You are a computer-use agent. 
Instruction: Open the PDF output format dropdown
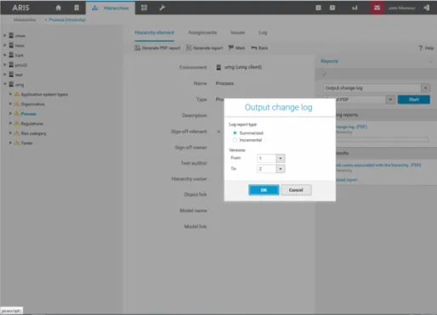point(390,99)
